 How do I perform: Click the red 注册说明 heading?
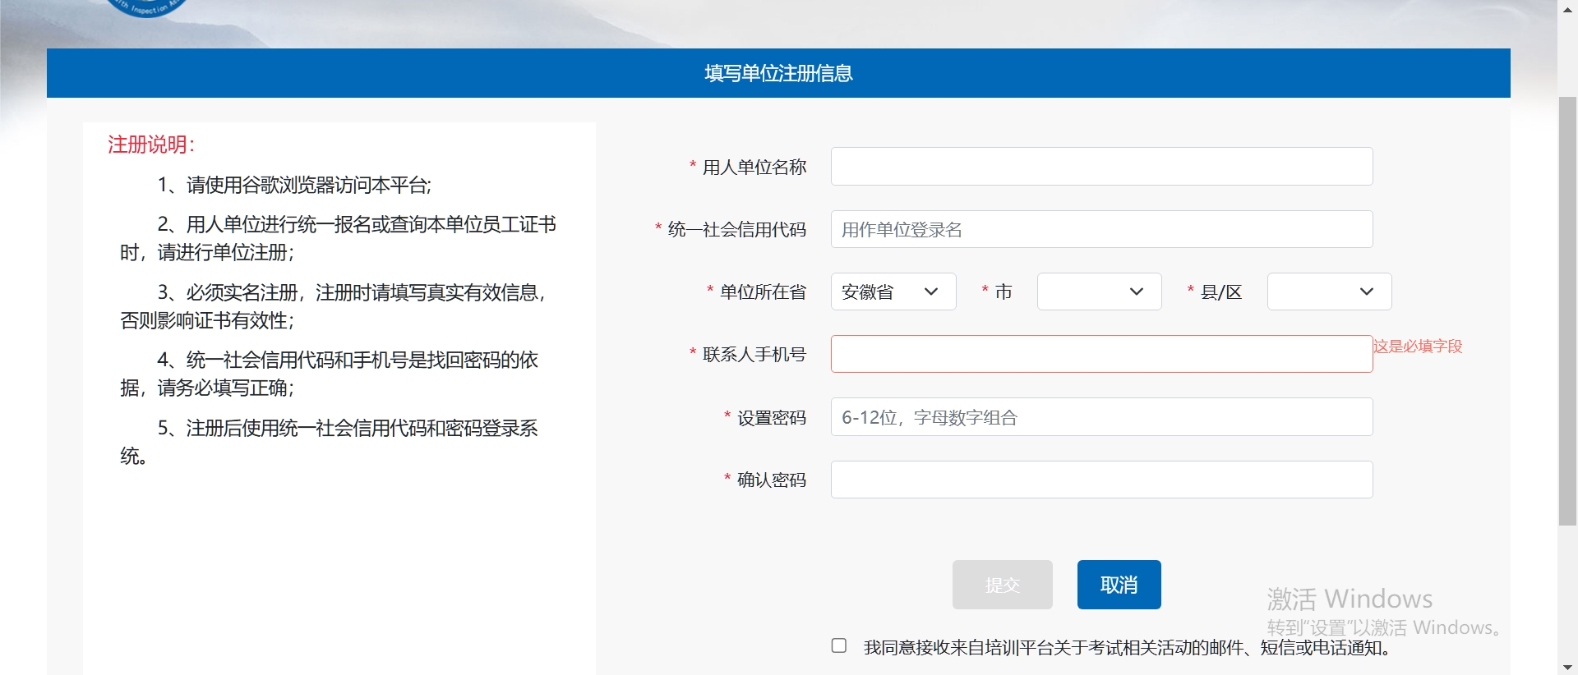click(151, 145)
